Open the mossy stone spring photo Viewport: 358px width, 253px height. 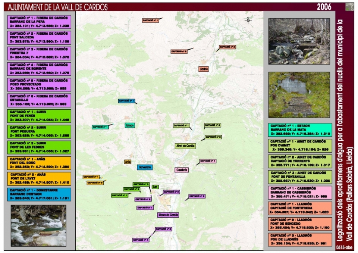299,95
